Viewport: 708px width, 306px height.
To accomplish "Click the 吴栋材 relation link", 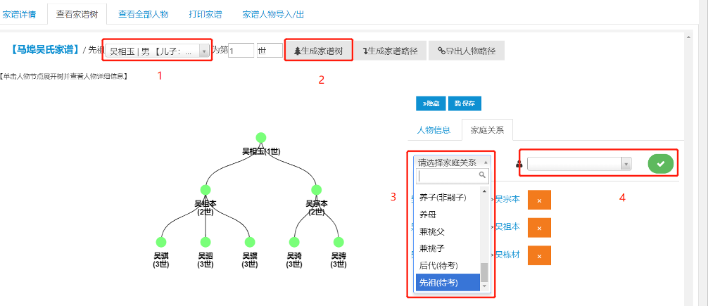I will (507, 255).
